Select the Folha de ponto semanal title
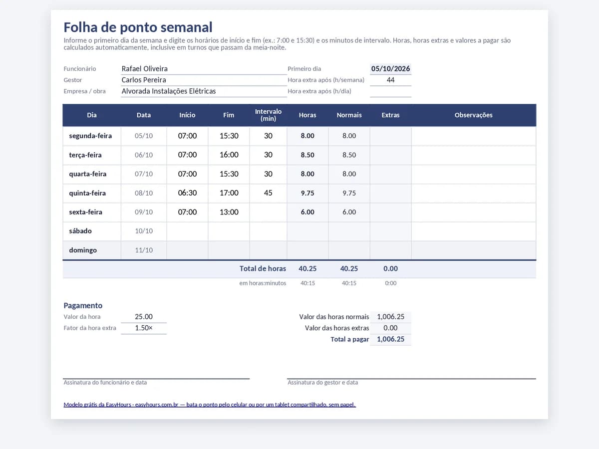 tap(138, 27)
